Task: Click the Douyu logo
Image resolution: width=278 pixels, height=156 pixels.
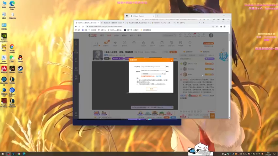Action: [x=92, y=36]
